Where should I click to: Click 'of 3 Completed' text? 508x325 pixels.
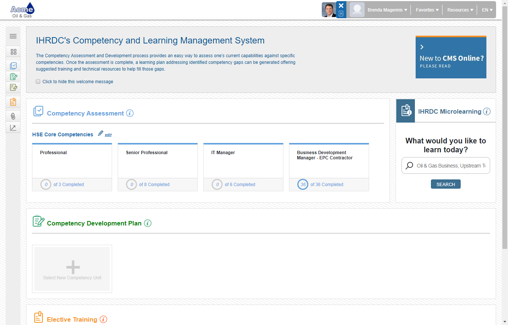click(x=69, y=185)
